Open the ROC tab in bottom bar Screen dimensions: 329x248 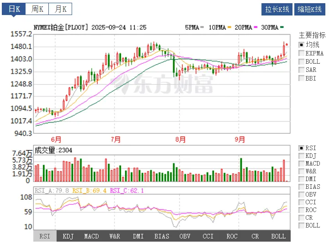click(x=232, y=236)
